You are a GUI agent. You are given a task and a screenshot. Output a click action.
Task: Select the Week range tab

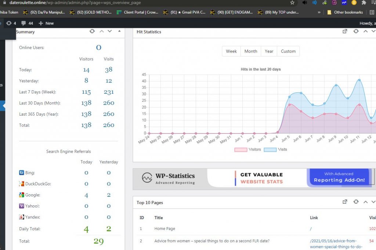coord(231,51)
